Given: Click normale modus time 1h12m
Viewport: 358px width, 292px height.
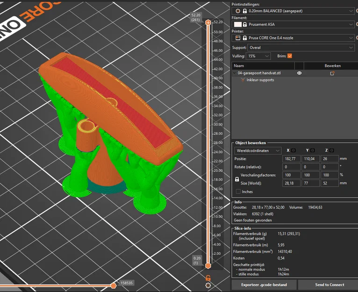Looking at the screenshot, I should click(x=283, y=270).
